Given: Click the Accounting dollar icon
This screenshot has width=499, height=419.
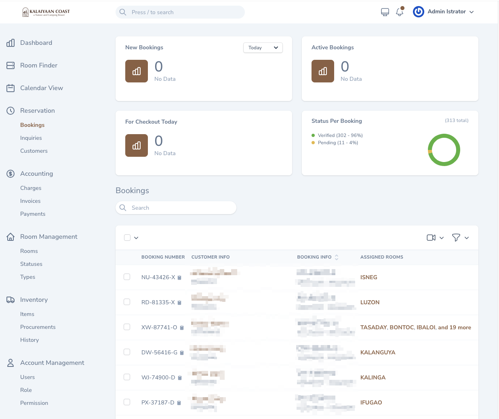Looking at the screenshot, I should coord(11,173).
